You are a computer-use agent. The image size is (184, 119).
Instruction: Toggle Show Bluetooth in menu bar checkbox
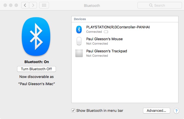(x=73, y=110)
